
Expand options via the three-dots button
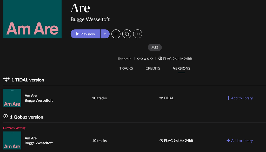point(138,34)
